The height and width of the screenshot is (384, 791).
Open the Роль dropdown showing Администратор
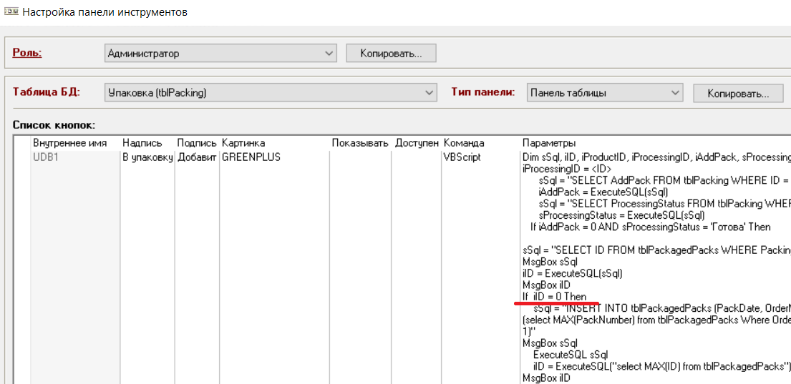coord(220,54)
